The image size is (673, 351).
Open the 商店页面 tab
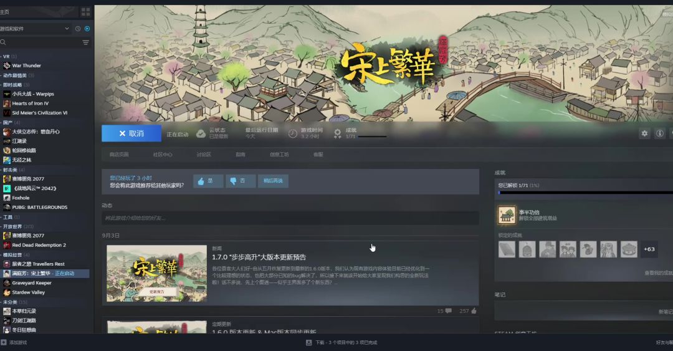(x=119, y=154)
